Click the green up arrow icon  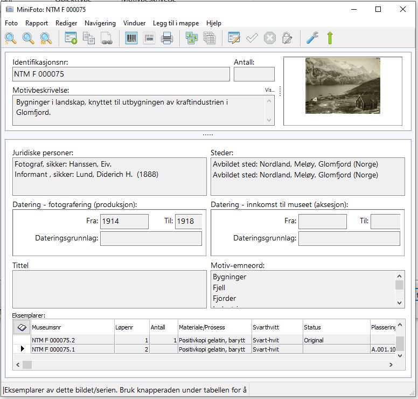(x=330, y=38)
